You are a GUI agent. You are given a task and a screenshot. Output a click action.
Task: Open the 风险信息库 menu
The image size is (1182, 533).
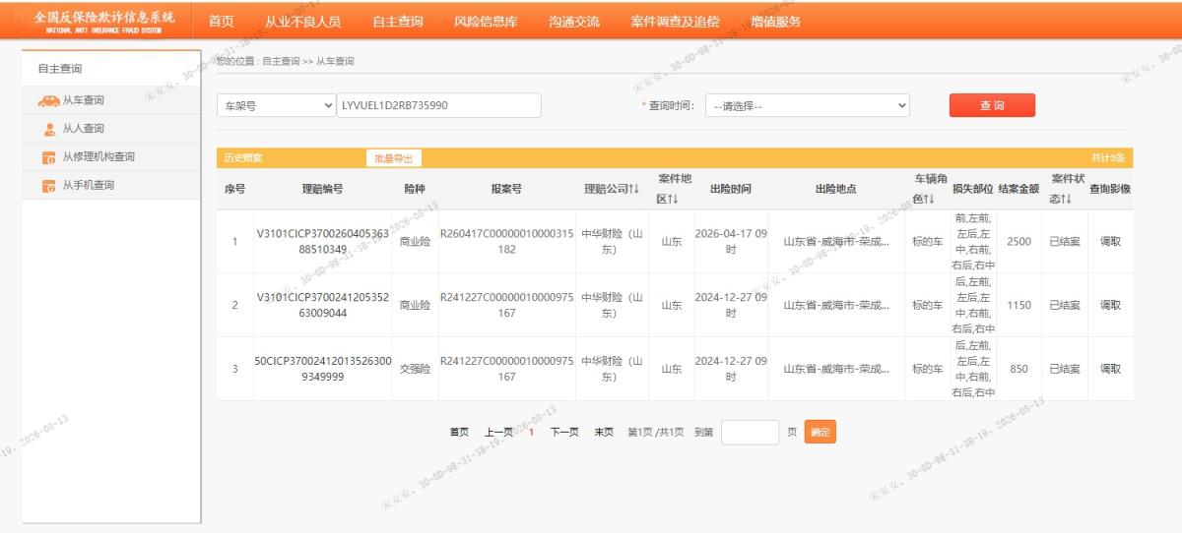pyautogui.click(x=486, y=22)
